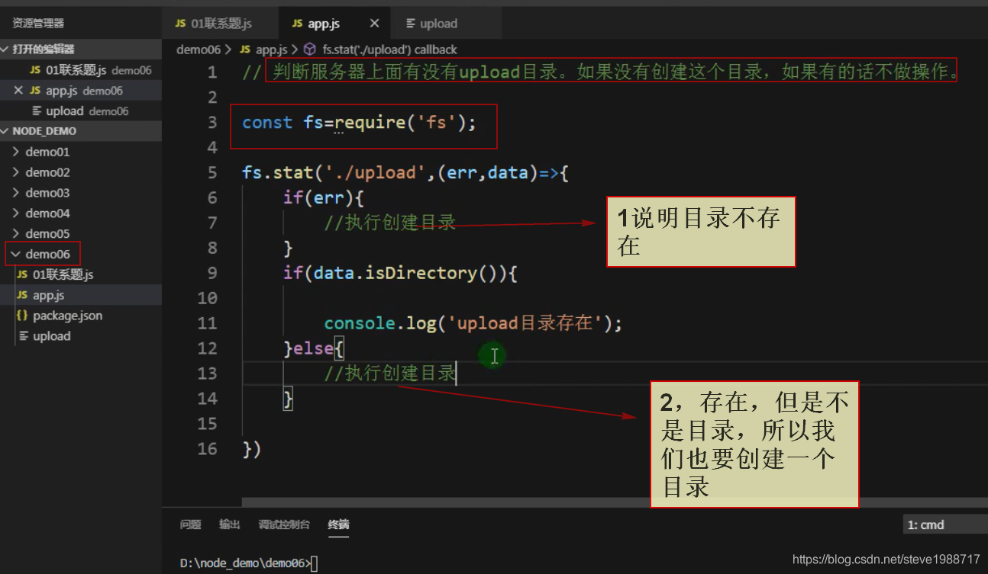This screenshot has height=574, width=988.
Task: Click JS icon on the 01联系题.js tab
Action: pos(180,24)
